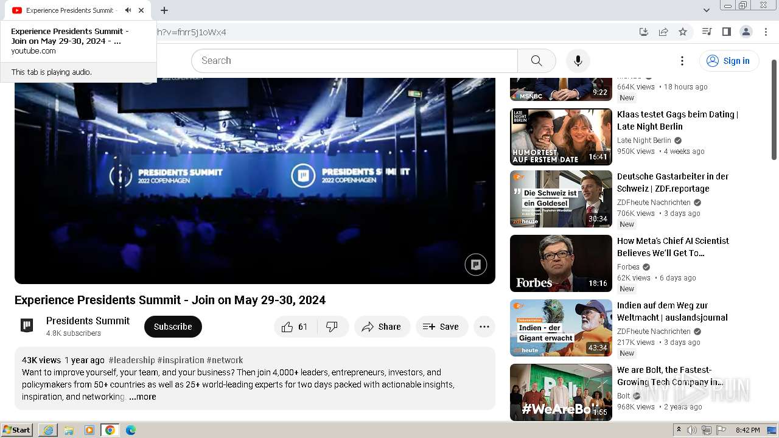Close the Experience Presidents Summit tab

tap(141, 10)
